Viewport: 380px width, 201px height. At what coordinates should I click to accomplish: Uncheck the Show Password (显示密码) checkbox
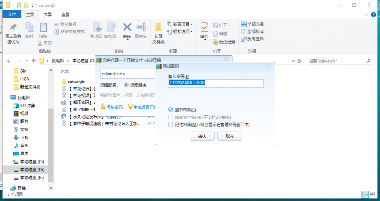click(171, 110)
